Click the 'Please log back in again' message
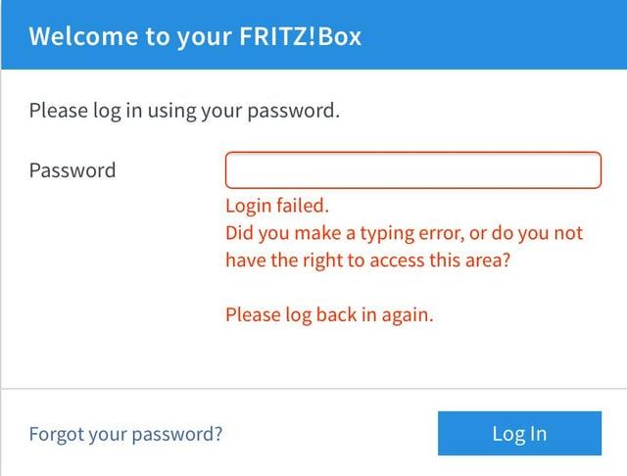The height and width of the screenshot is (476, 627). coord(329,315)
